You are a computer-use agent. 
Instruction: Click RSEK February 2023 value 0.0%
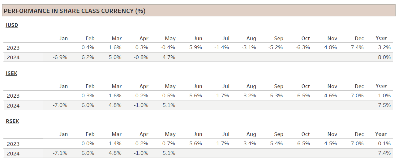pos(88,144)
